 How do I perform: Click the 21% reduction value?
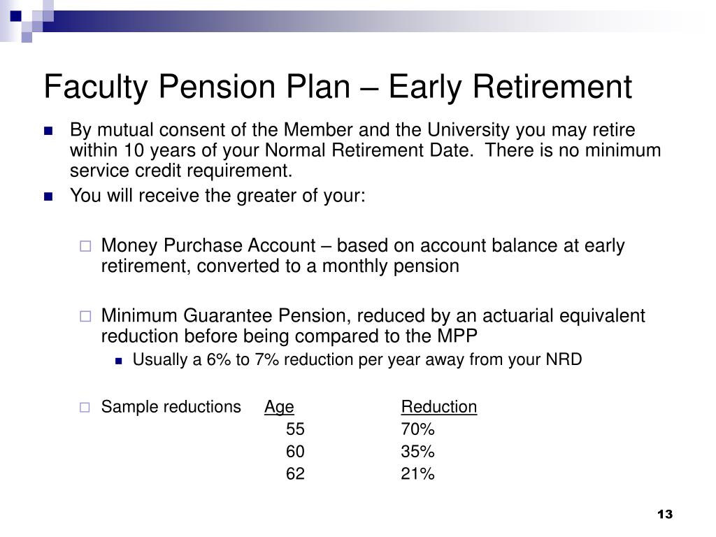point(417,473)
